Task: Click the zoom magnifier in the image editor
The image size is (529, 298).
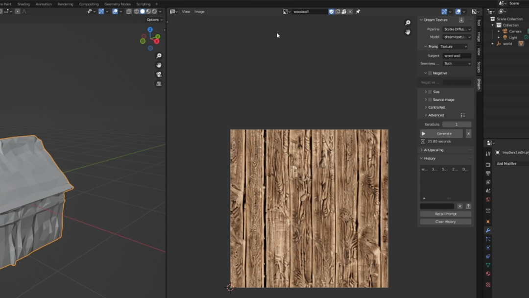Action: tap(408, 23)
